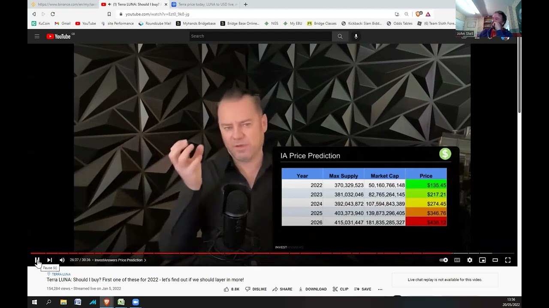Open the Word document taskbar icon
This screenshot has height=308, width=549.
point(78,302)
